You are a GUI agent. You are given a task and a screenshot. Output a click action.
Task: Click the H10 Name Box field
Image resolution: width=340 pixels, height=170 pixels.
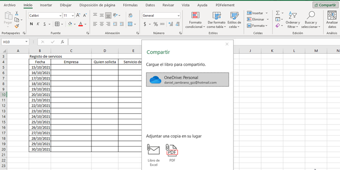coord(13,42)
